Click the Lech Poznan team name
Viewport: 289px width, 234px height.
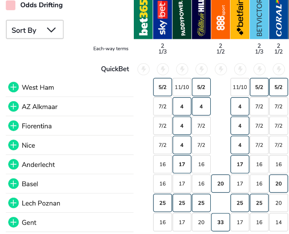41,203
